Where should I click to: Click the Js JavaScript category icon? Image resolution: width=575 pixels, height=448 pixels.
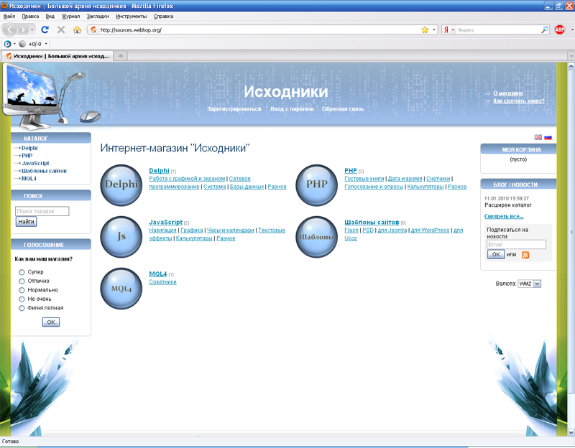pos(121,236)
